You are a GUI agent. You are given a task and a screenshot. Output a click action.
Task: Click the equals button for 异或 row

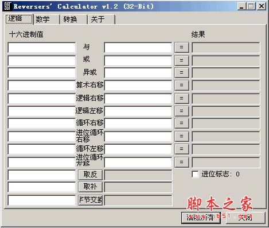(x=182, y=72)
